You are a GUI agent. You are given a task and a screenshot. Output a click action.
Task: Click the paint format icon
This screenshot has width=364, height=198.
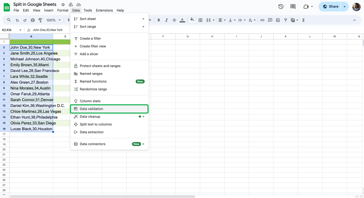pyautogui.click(x=40, y=20)
